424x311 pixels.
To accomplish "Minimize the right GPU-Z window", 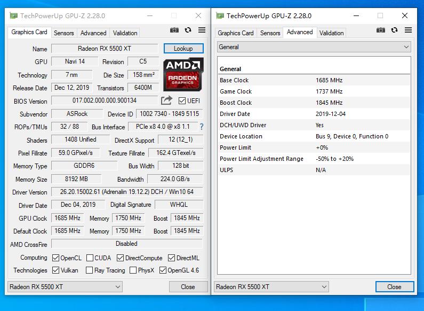I will coord(356,15).
